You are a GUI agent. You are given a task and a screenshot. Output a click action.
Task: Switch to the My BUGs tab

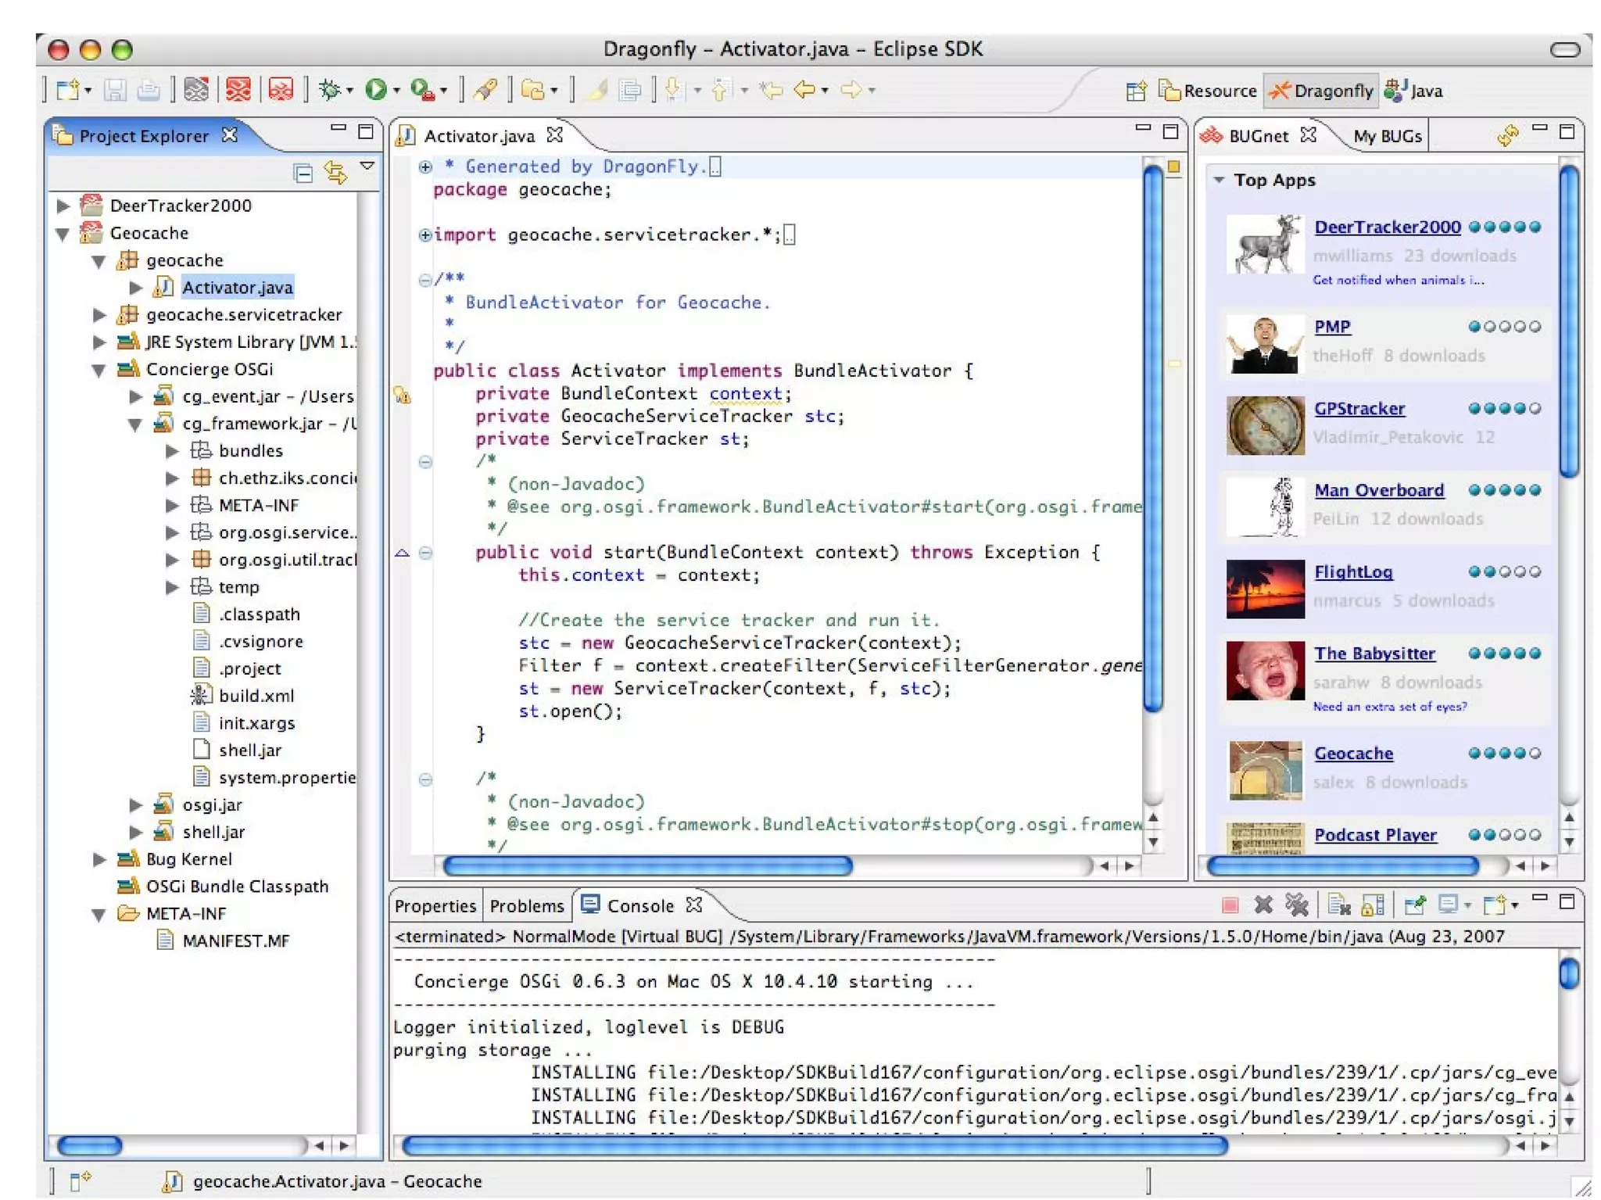[1387, 136]
